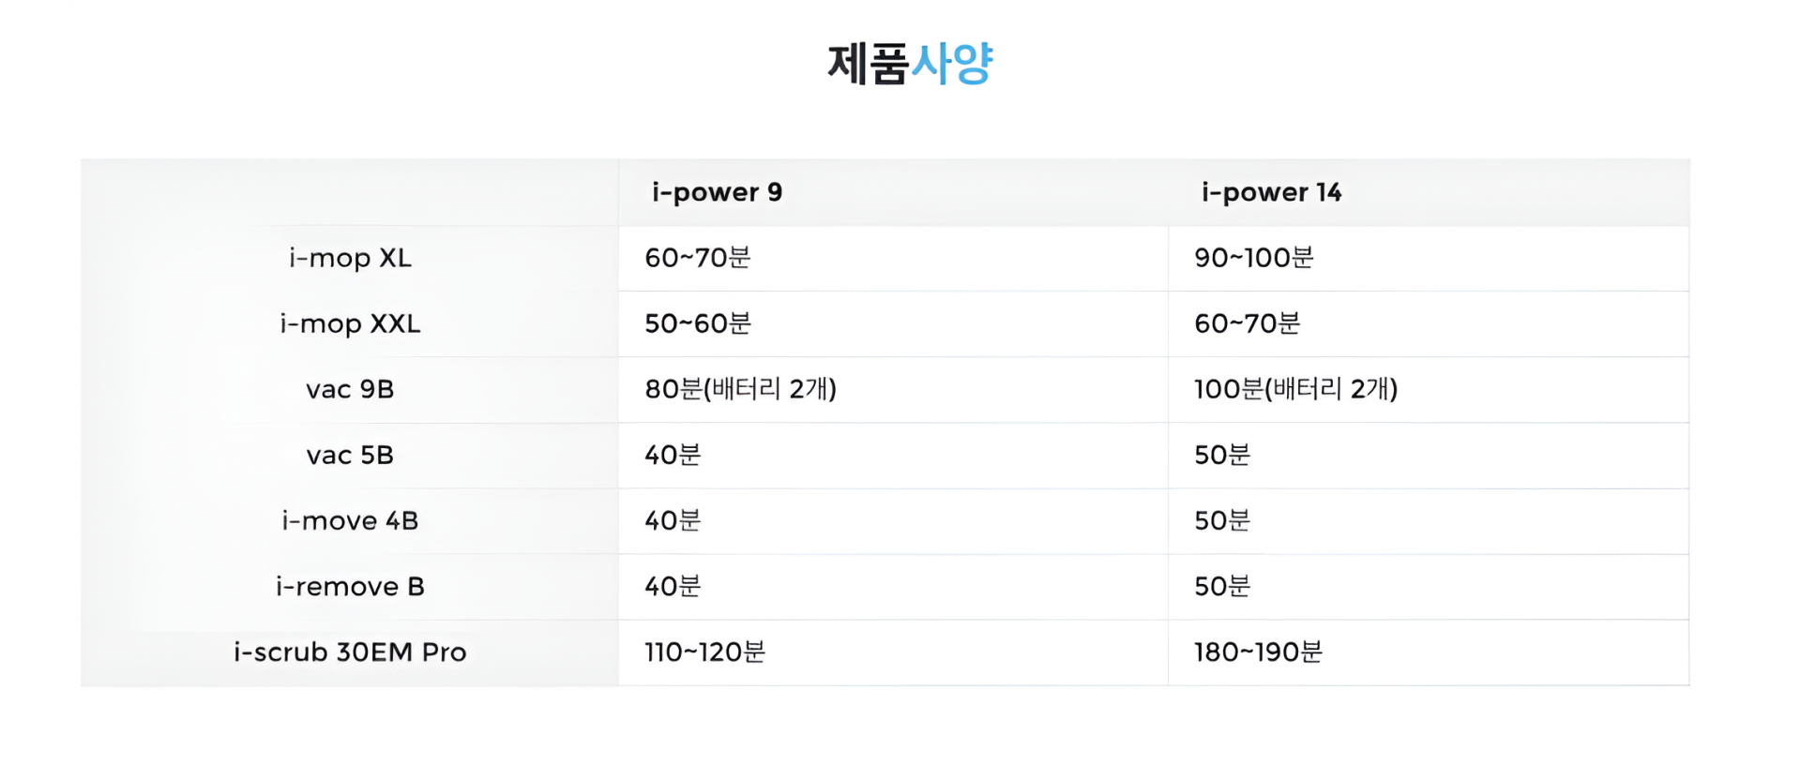
Task: Select the 80분(배터리 2개) cell
Action: (740, 389)
